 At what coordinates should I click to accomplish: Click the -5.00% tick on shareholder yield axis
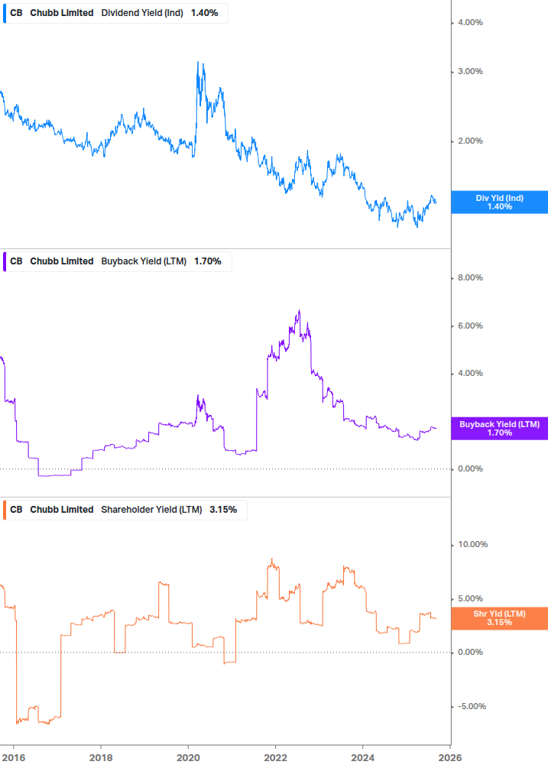pos(472,706)
